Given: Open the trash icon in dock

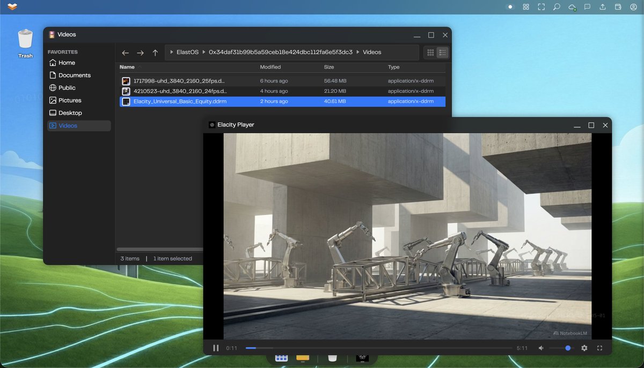Looking at the screenshot, I should pos(332,358).
